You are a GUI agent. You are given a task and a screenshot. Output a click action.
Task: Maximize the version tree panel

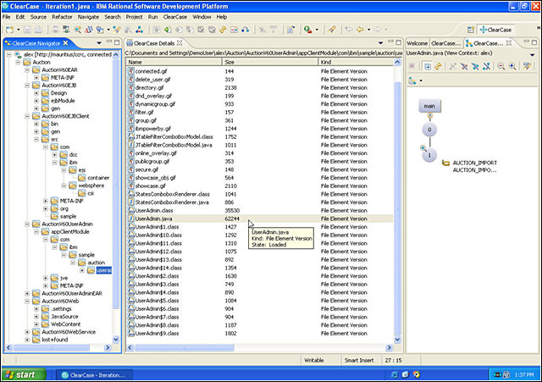[x=534, y=42]
